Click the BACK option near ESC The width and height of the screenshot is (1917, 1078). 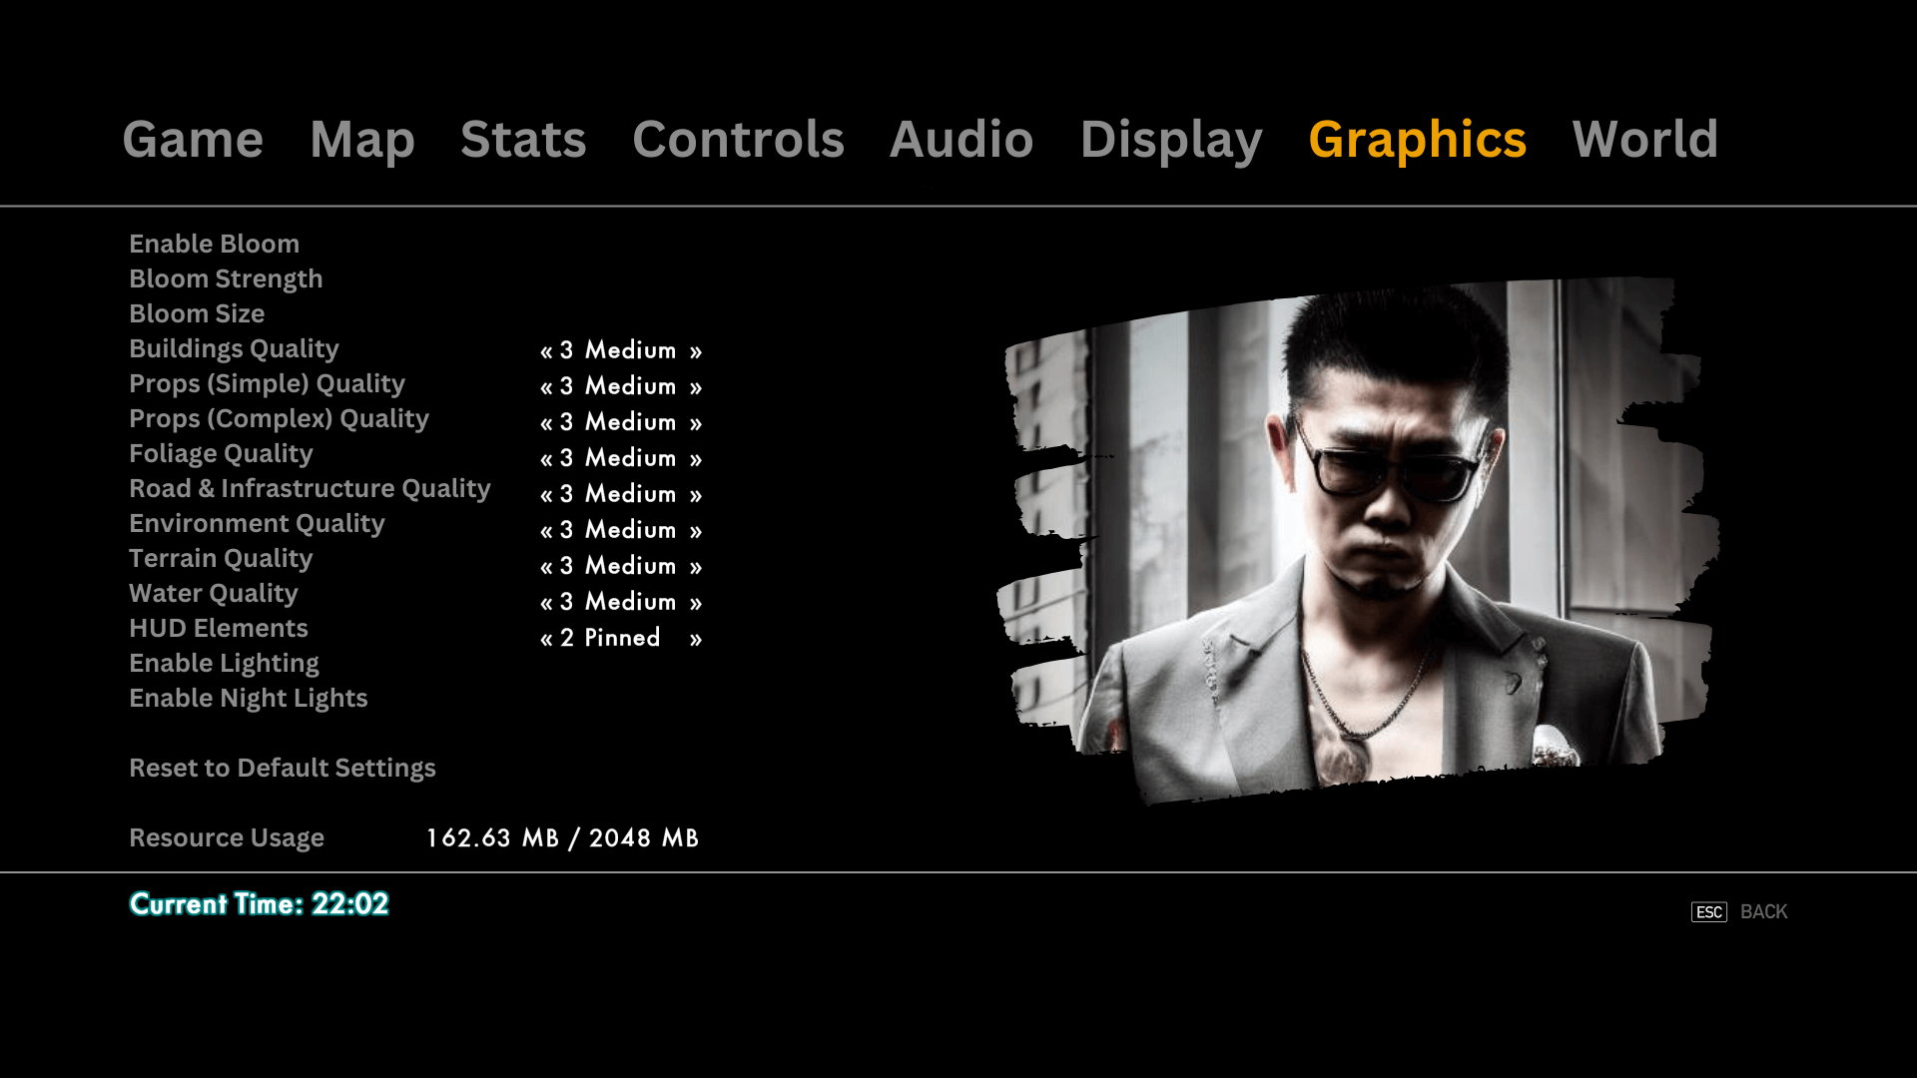click(x=1763, y=910)
